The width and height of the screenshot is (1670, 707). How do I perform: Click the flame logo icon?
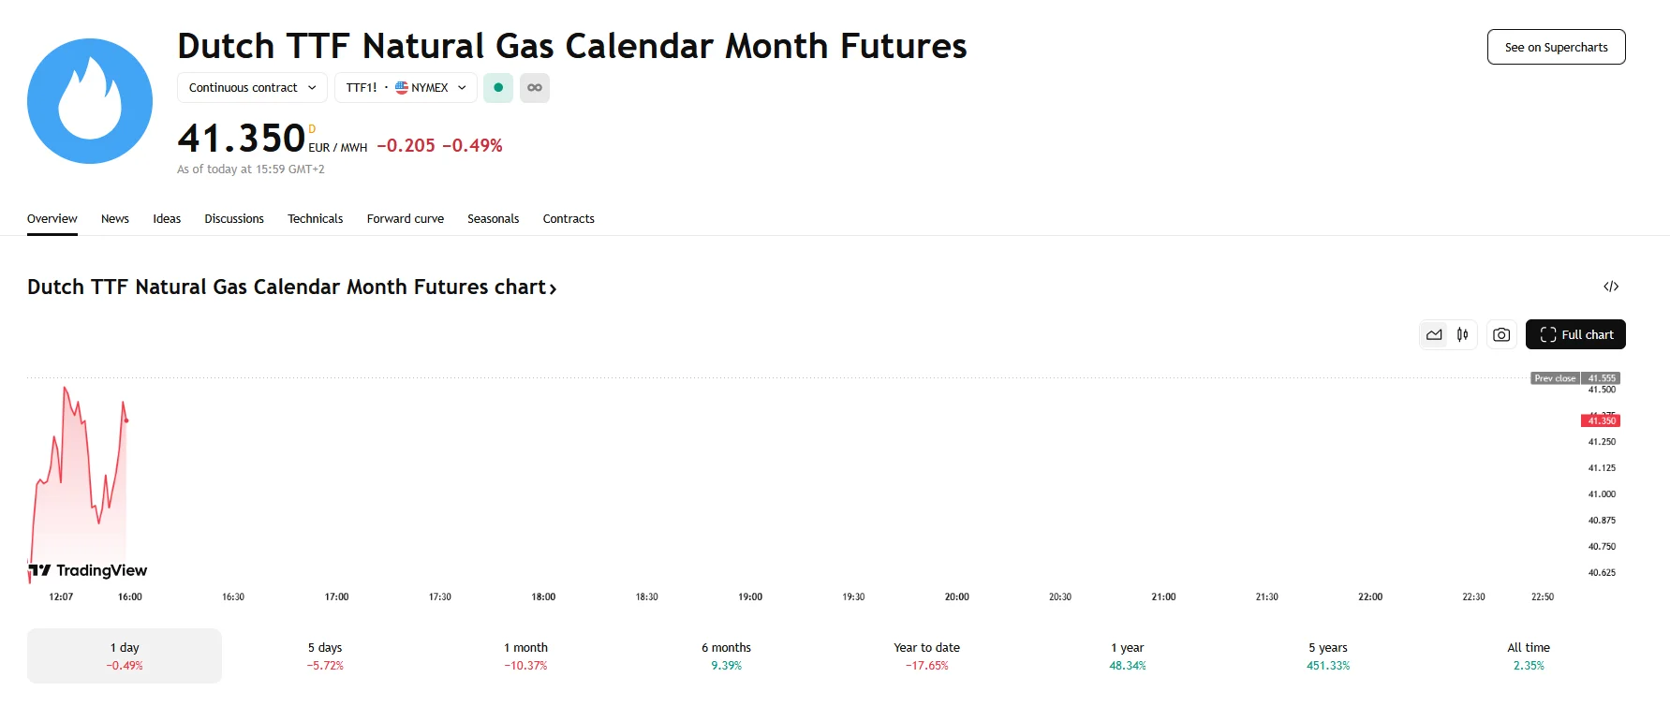pos(90,101)
